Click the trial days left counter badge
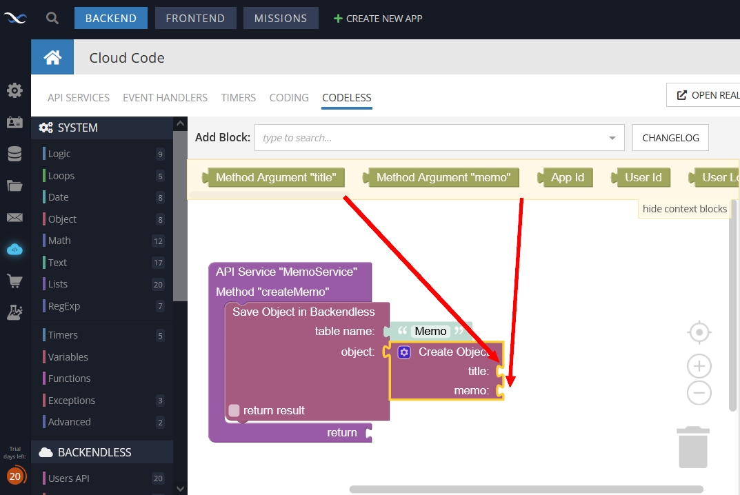 (16, 476)
